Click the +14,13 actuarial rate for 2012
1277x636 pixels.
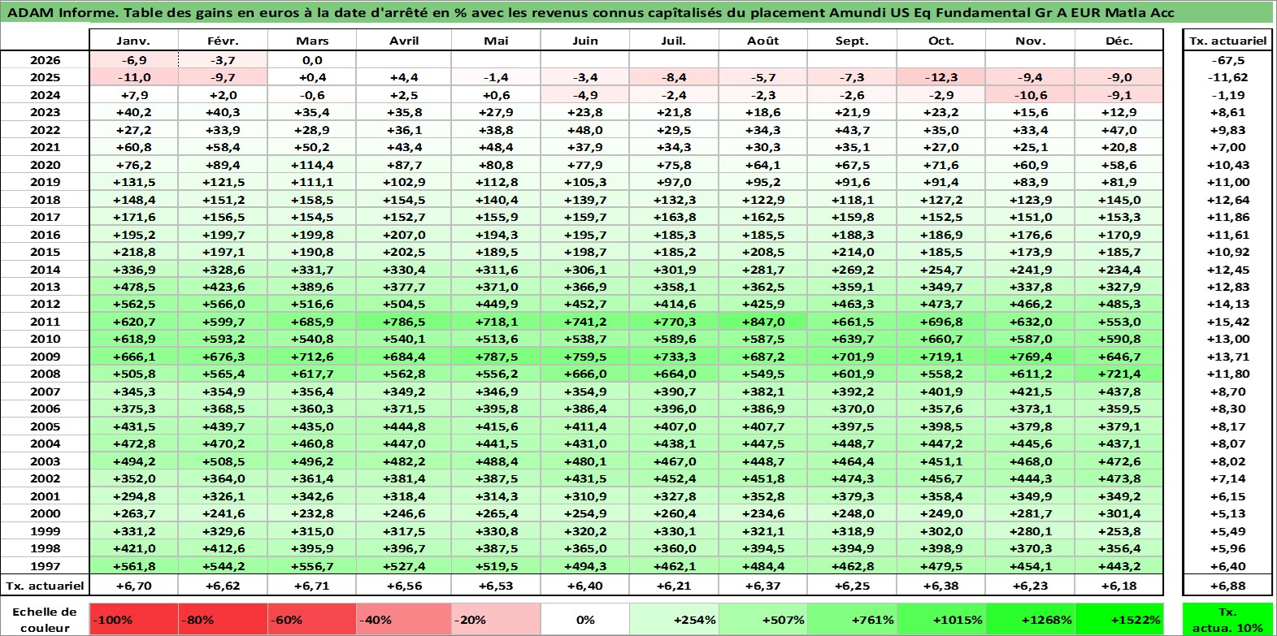pos(1227,304)
